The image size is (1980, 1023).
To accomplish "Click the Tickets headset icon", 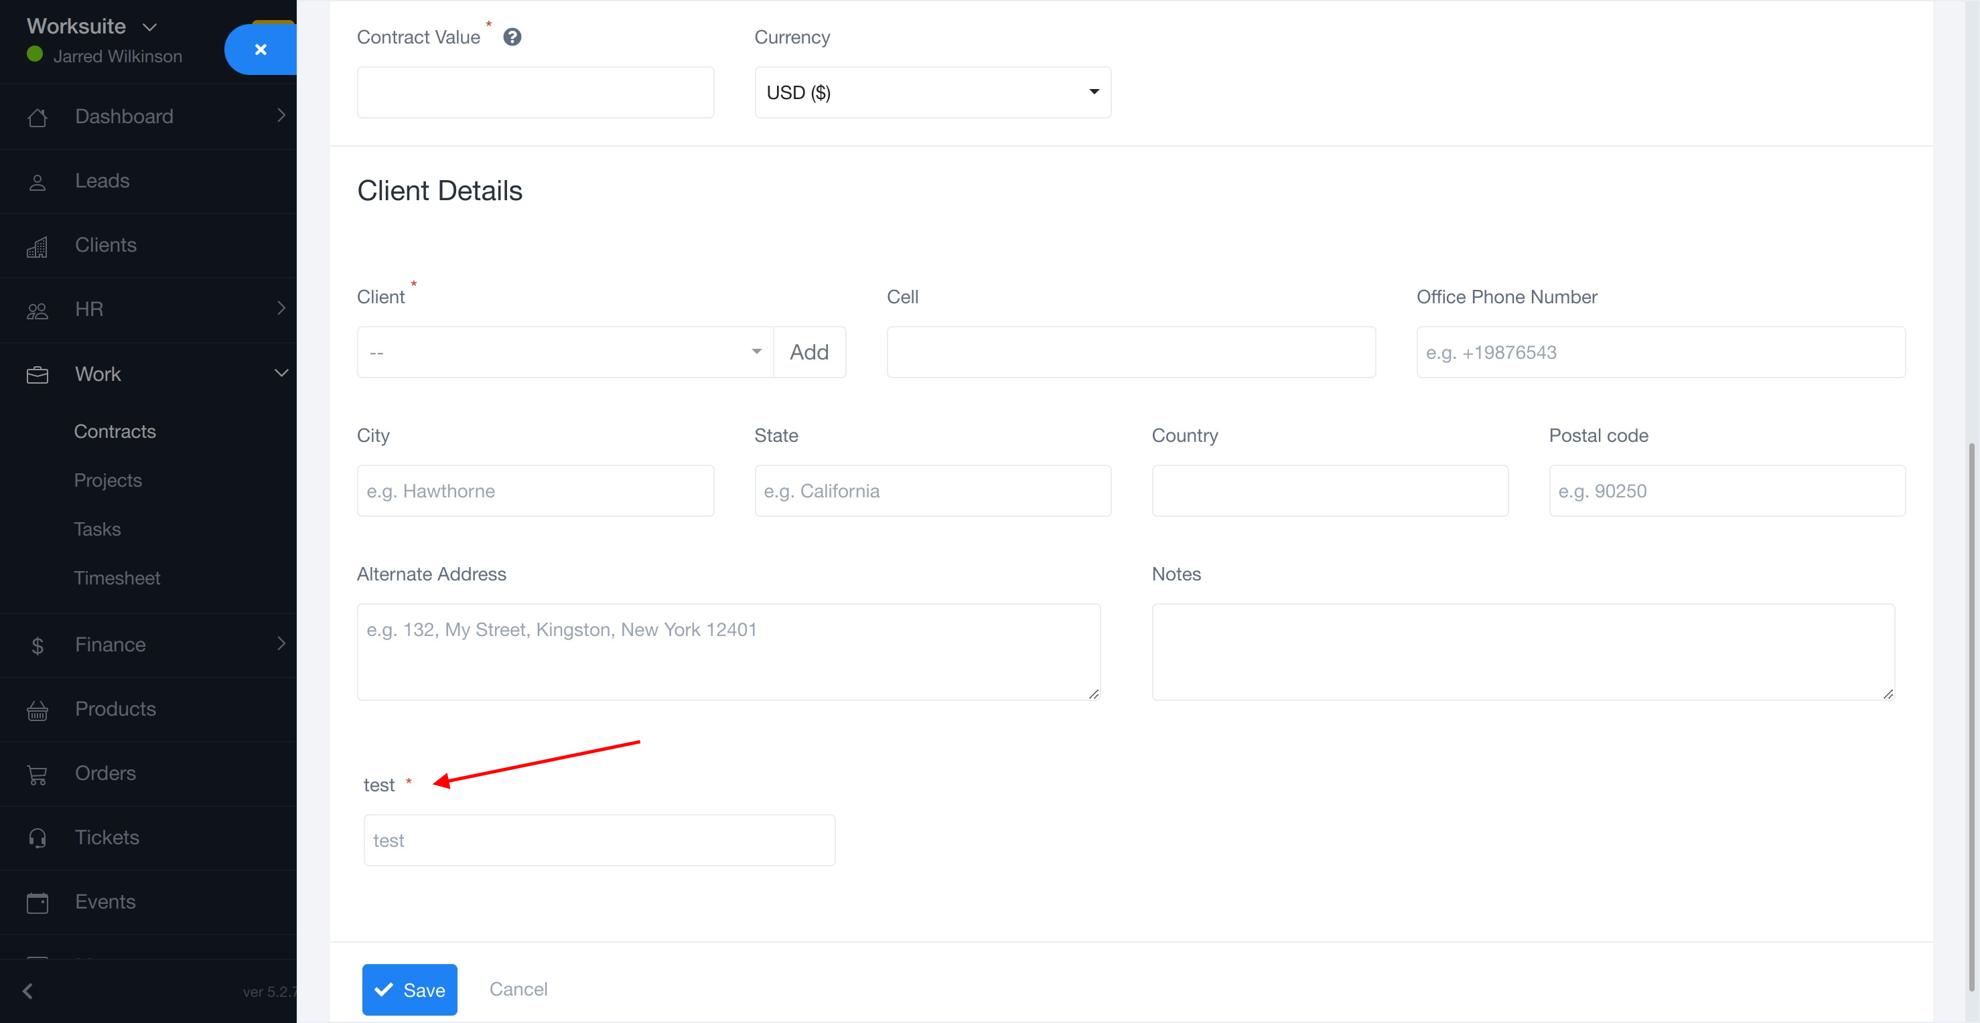I will 37,838.
